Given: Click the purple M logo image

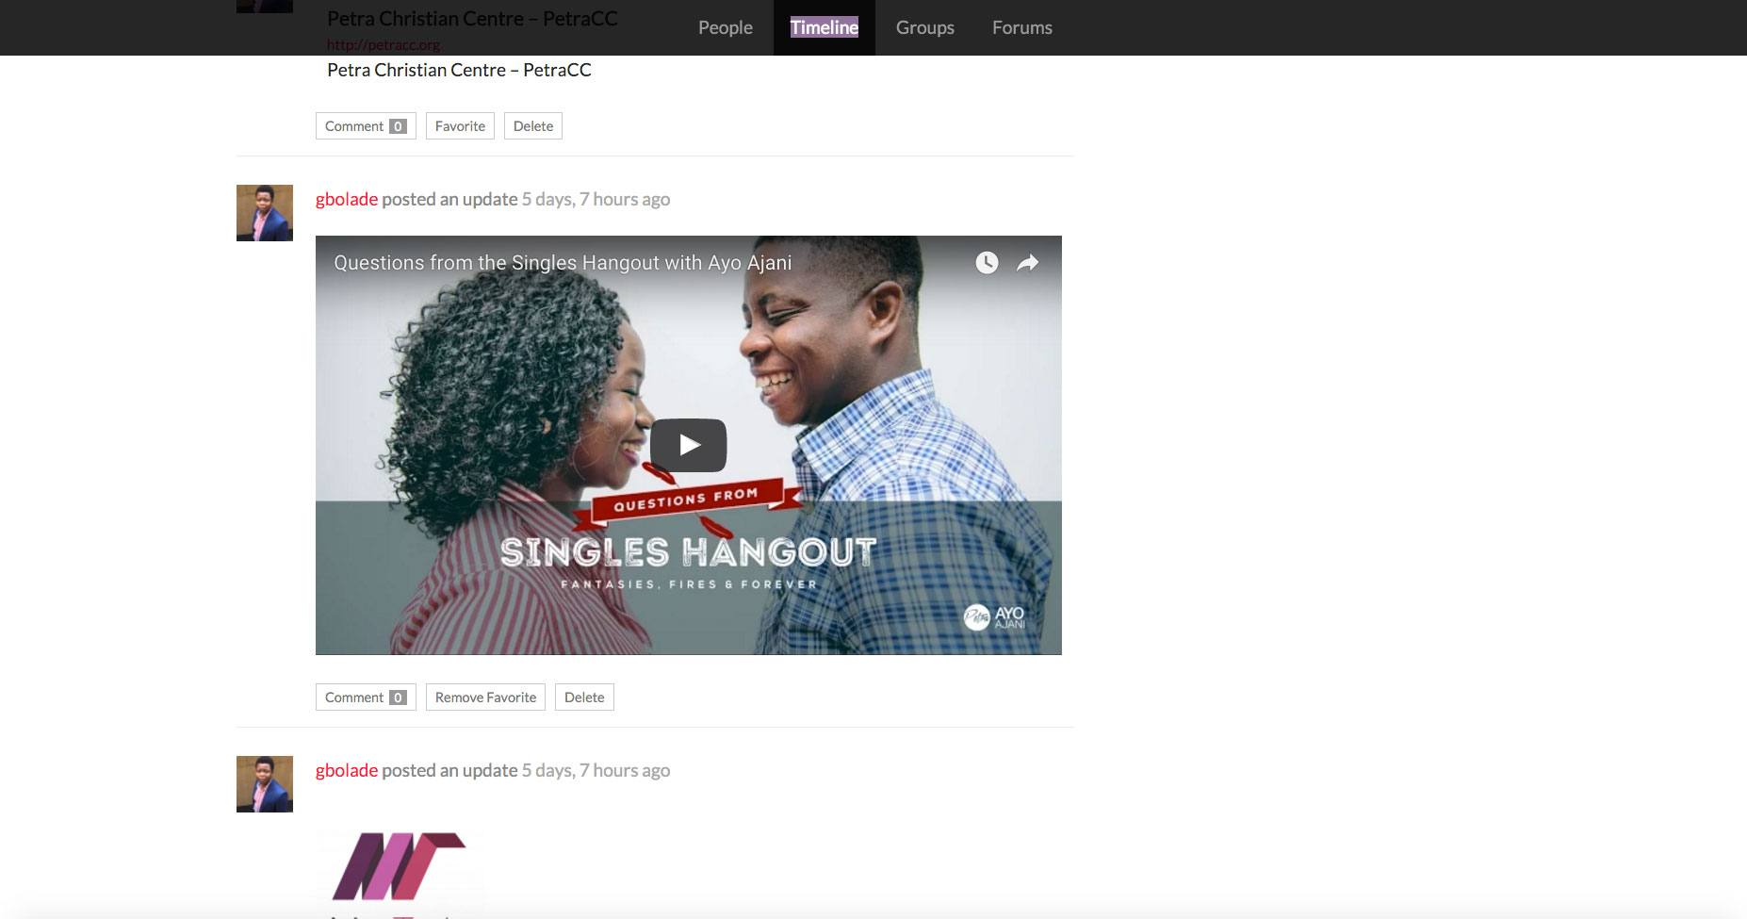Looking at the screenshot, I should click(x=400, y=866).
